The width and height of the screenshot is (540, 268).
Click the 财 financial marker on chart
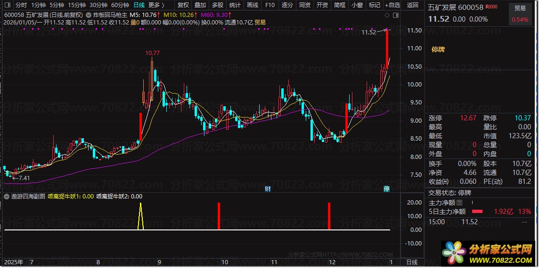coord(267,189)
